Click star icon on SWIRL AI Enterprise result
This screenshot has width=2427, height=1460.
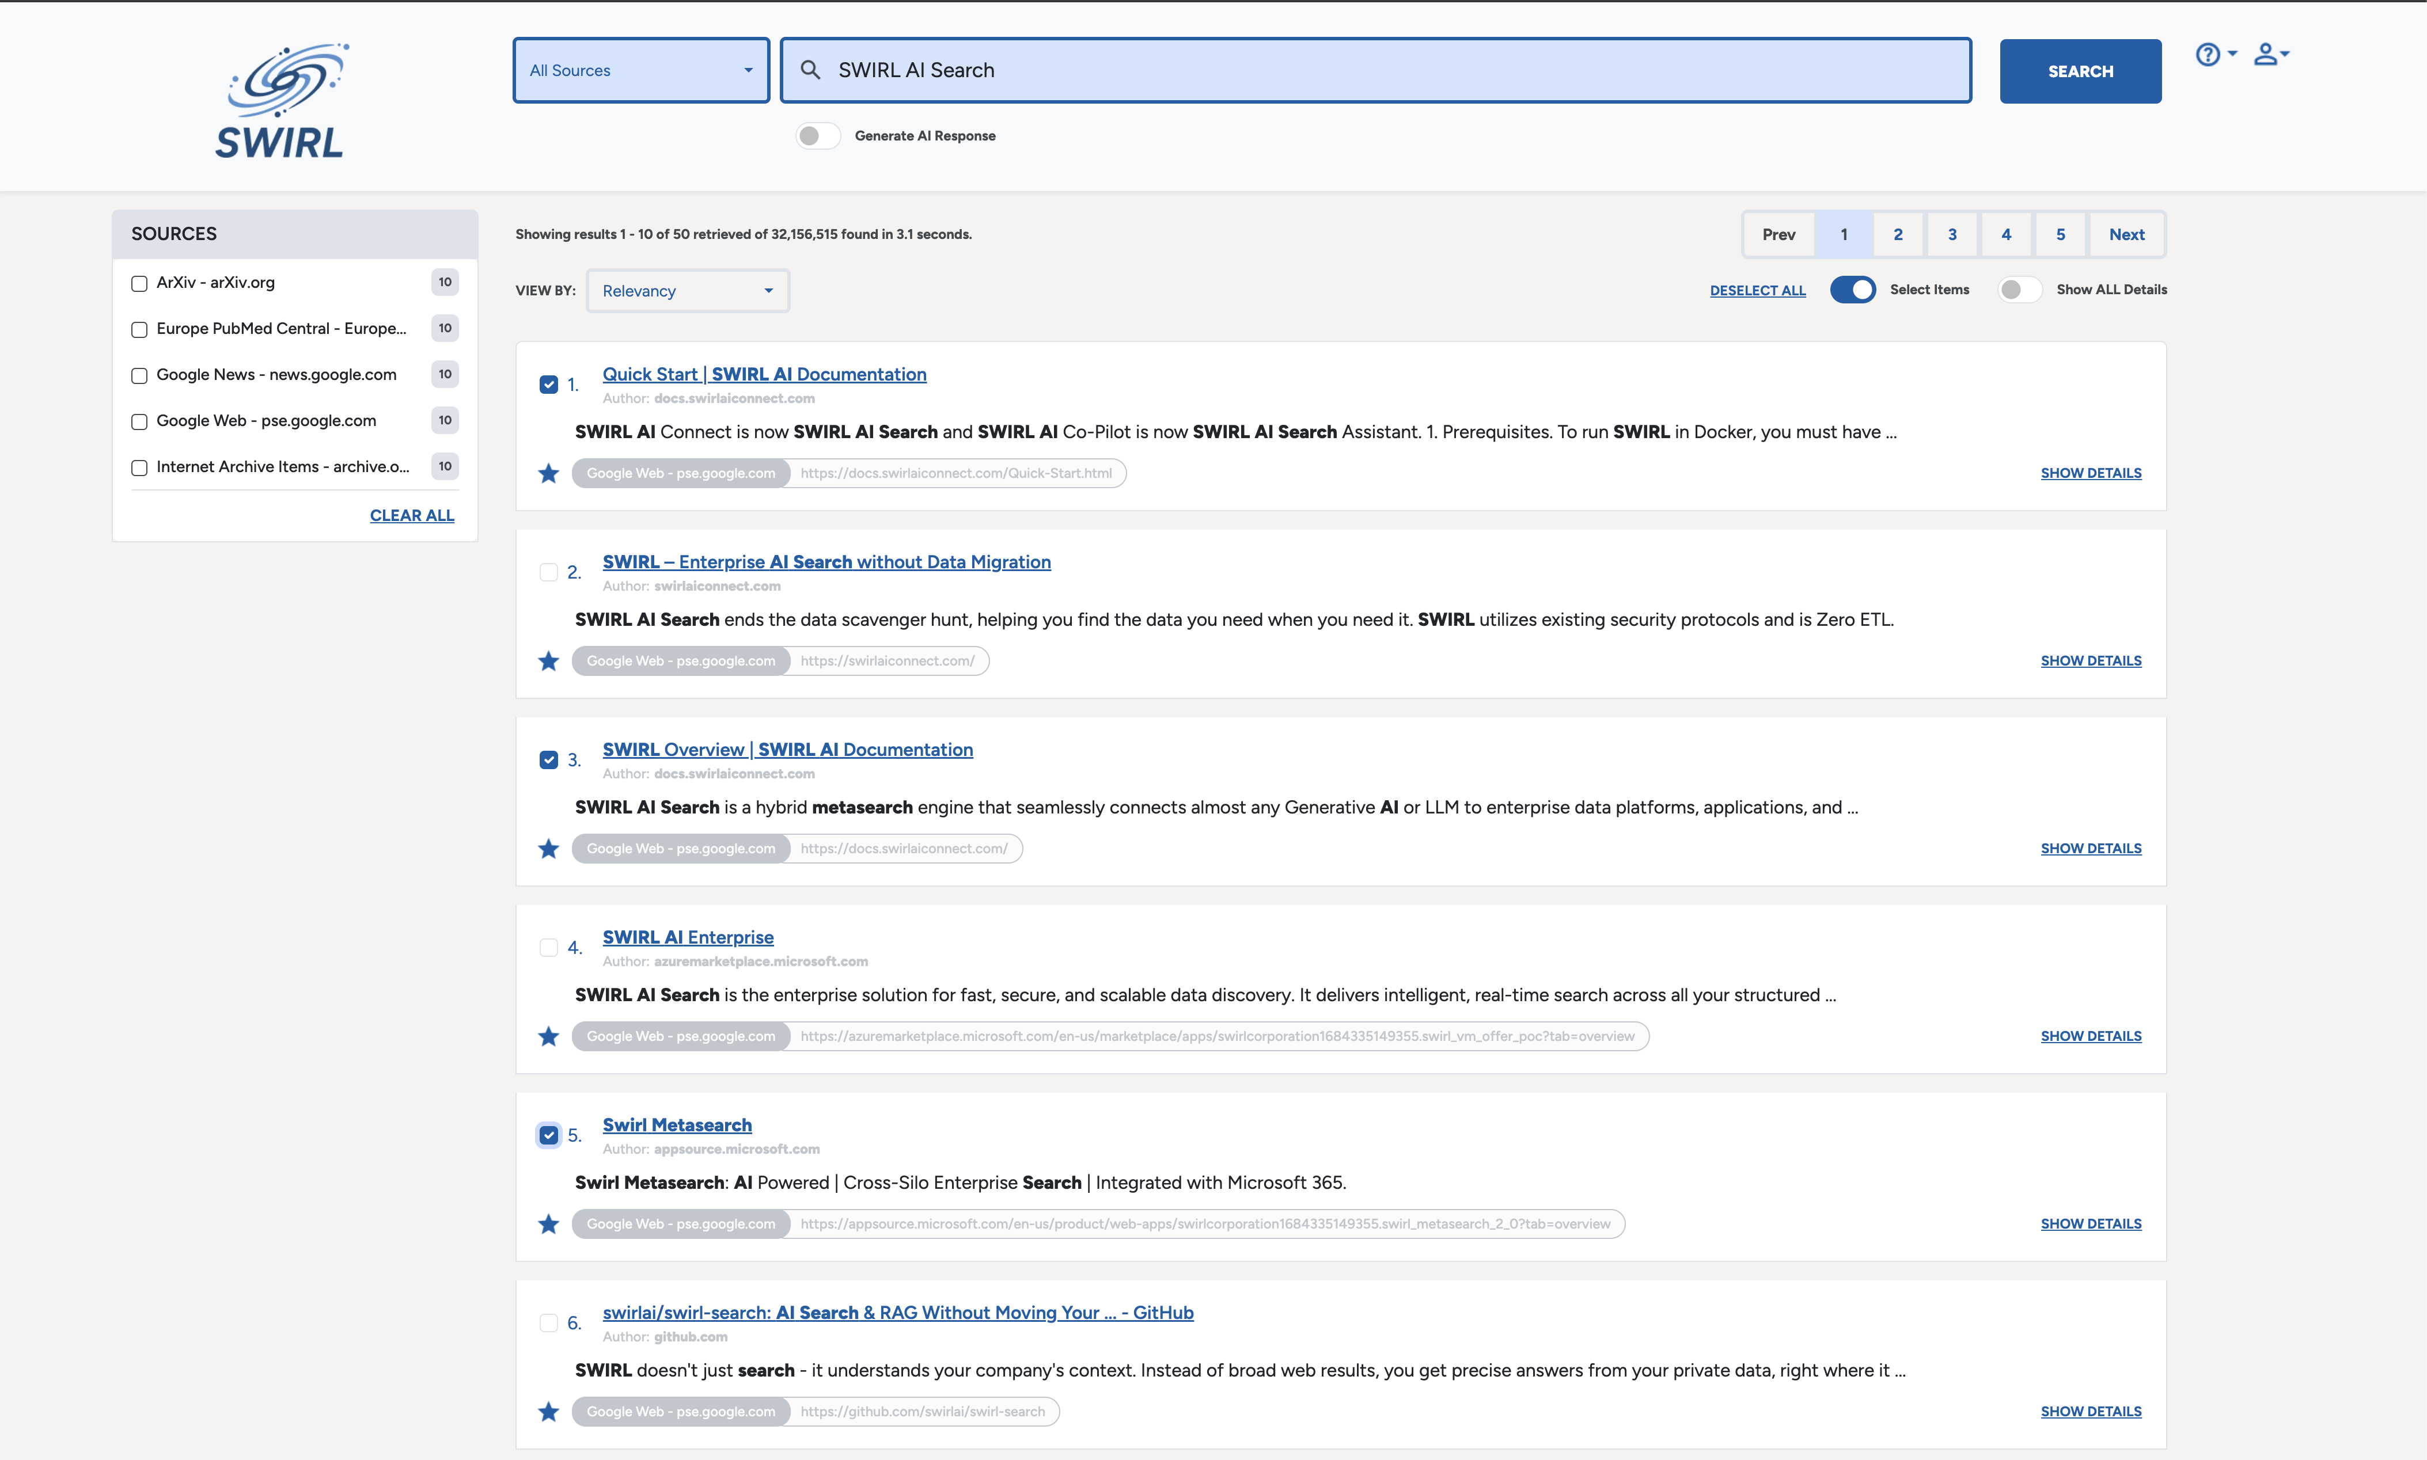coord(548,1037)
